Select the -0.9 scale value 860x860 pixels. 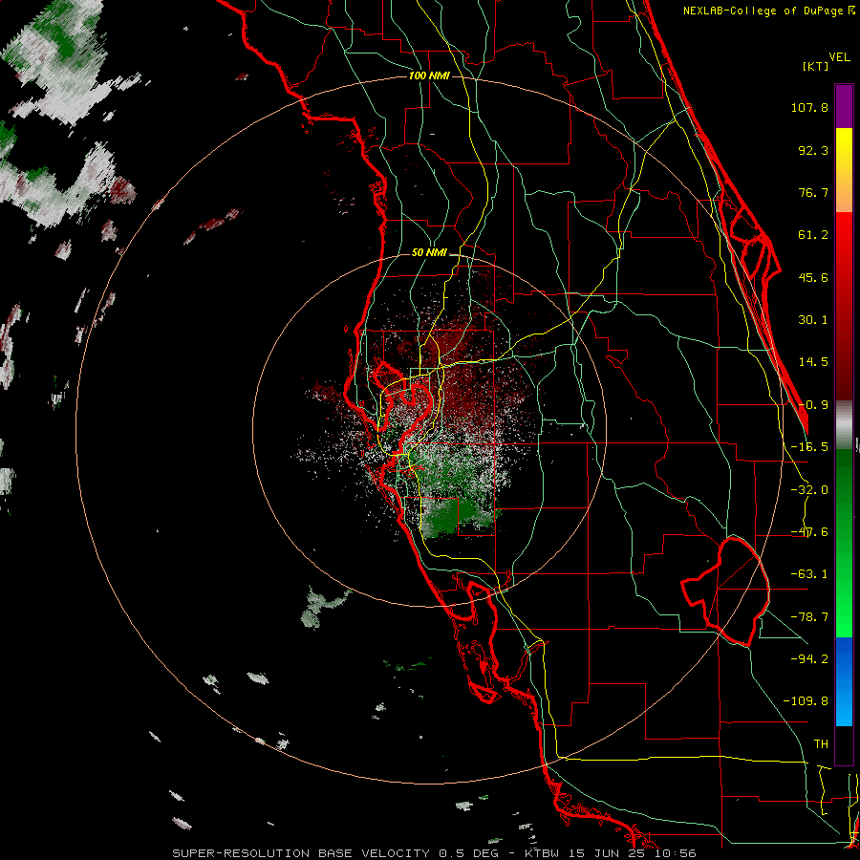pos(813,404)
